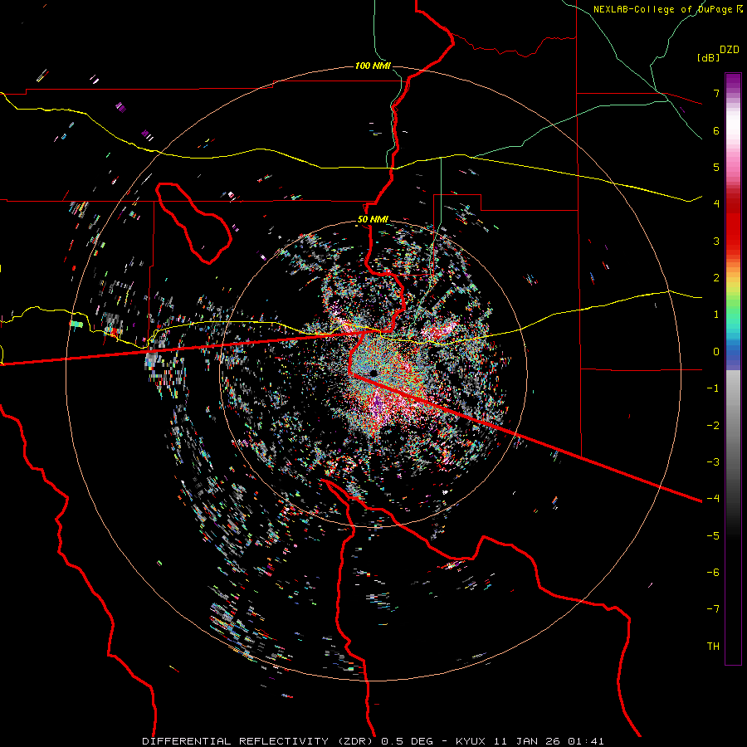Click the DZD legend title
Image resolution: width=747 pixels, height=747 pixels.
(730, 50)
